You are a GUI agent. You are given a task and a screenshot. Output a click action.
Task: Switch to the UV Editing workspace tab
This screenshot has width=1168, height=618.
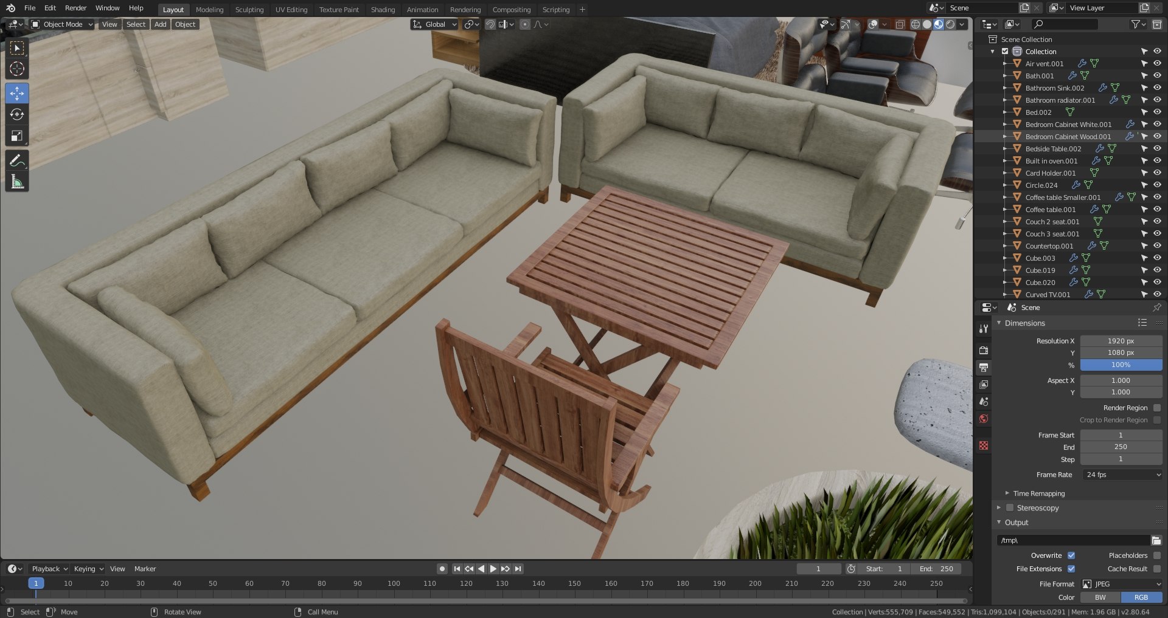coord(291,10)
